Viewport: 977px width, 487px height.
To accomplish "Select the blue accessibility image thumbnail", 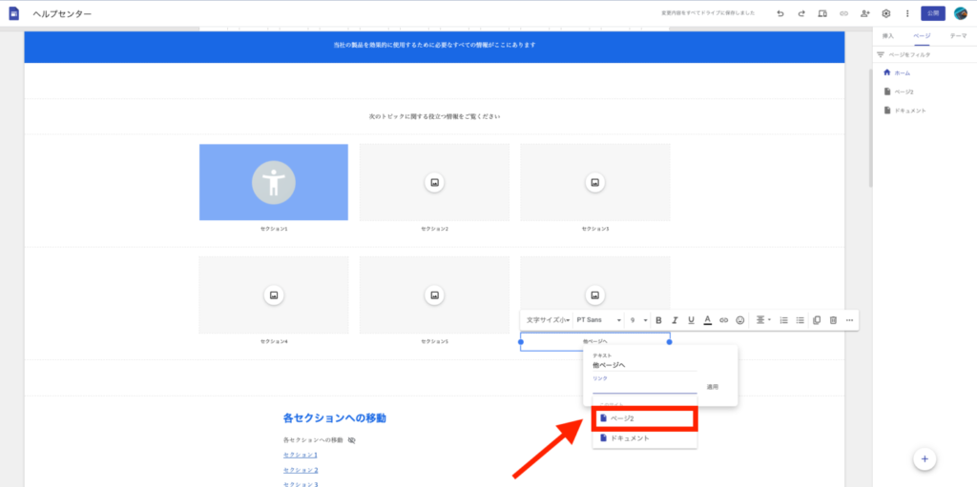I will tap(274, 182).
